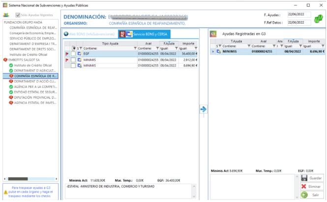This screenshot has width=327, height=202.
Task: Check the box on the EGF row
Action: point(73,54)
